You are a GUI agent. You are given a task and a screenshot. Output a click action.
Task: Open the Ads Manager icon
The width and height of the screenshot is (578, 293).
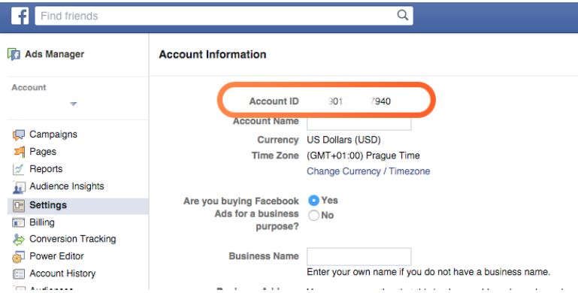(14, 55)
